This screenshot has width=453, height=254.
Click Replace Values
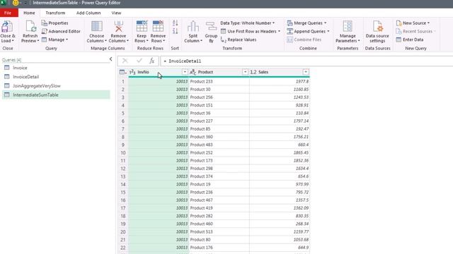click(239, 40)
